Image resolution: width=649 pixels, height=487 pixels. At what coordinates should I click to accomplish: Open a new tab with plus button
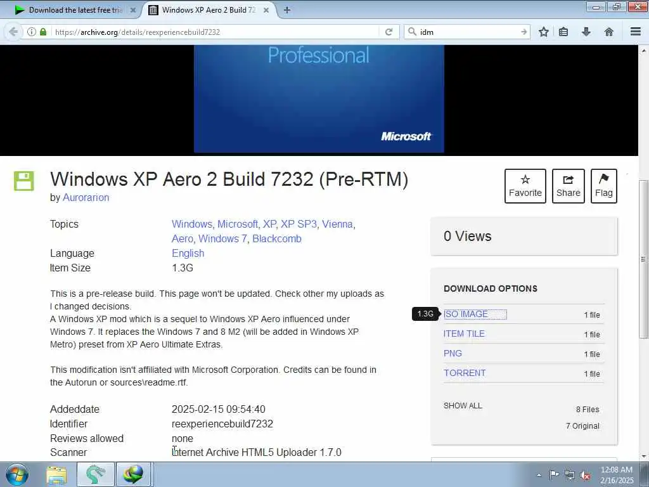[287, 10]
